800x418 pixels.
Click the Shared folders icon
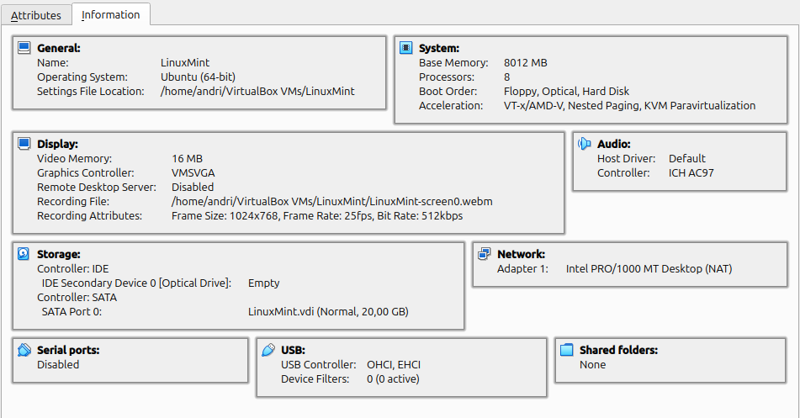(x=566, y=350)
